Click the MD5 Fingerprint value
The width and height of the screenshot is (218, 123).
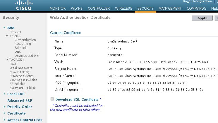point(147,83)
